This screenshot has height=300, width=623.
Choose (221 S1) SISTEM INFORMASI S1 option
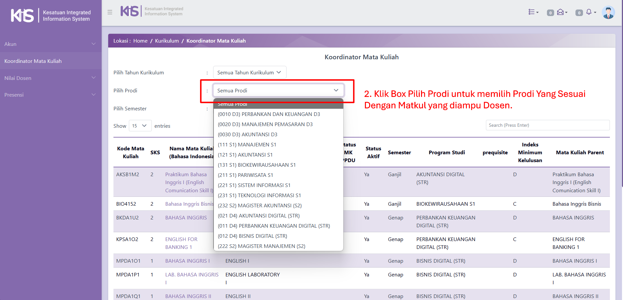point(254,185)
